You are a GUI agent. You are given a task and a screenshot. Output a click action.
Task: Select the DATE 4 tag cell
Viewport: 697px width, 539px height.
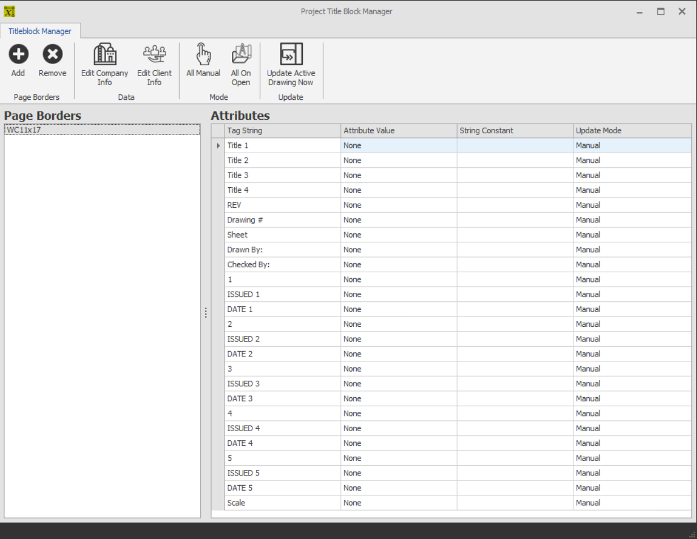282,443
